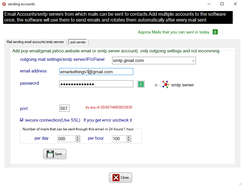Decrease the per day mail limit
Image resolution: width=242 pixels, height=185 pixels.
tap(77, 140)
